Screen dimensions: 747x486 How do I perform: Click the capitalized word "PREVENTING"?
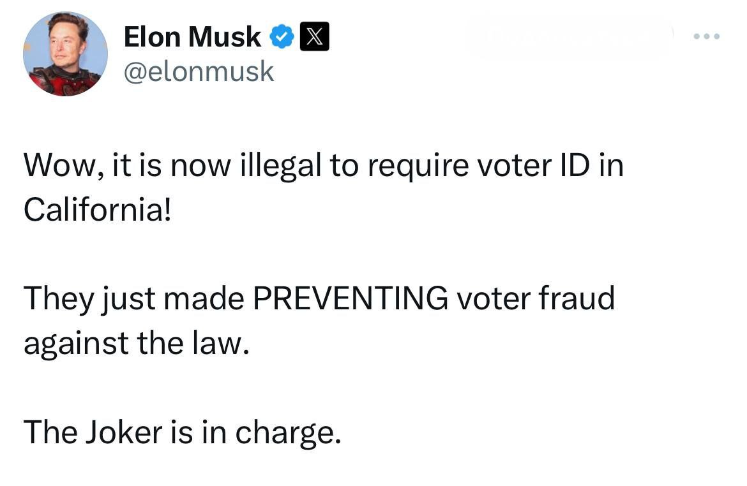tap(351, 299)
